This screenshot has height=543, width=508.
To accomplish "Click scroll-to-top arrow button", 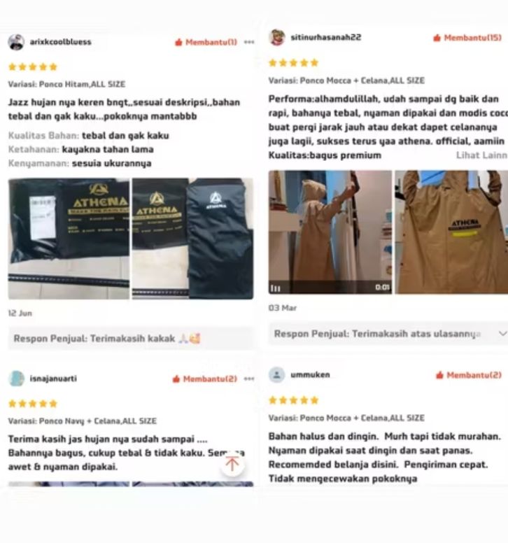I will tap(232, 464).
